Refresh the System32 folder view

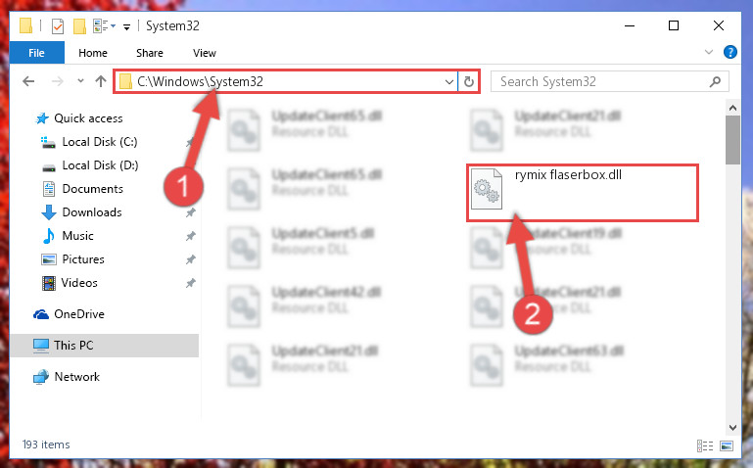(x=469, y=81)
